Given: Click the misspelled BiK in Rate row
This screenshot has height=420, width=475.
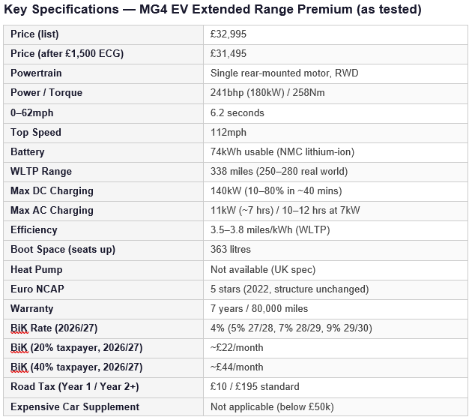Looking at the screenshot, I should (19, 328).
